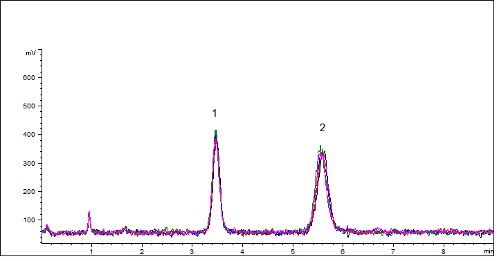Viewport: 499px width, 261px height.
Task: Click the 4 minute x-axis label
Action: [x=242, y=252]
